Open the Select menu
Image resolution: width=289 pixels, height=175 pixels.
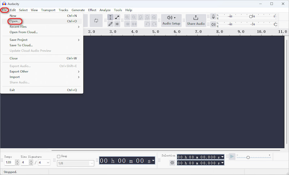click(x=23, y=10)
